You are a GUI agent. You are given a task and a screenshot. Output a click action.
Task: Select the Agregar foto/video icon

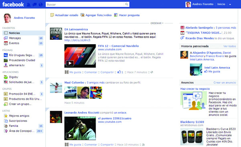pyautogui.click(x=82, y=15)
